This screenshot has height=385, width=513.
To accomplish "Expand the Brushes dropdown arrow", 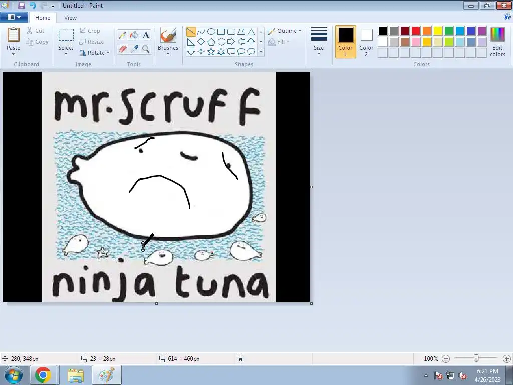I will [x=168, y=54].
